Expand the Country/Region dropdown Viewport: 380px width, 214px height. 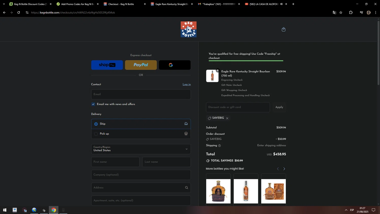(141, 149)
